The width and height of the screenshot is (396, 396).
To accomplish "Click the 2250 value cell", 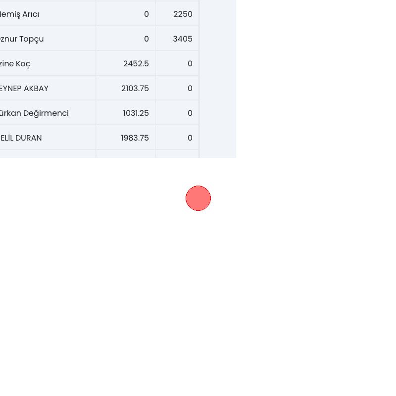I will tap(183, 14).
